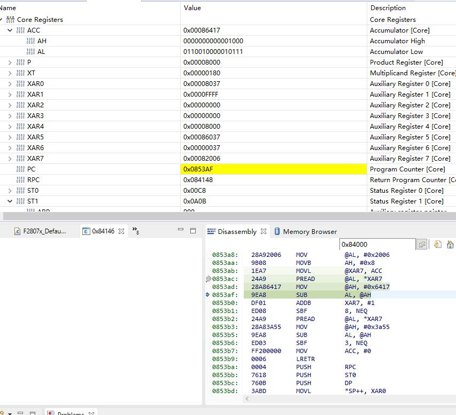Viewport: 456px width, 415px height.
Task: Select the 0x84146 editor tab
Action: pos(103,231)
